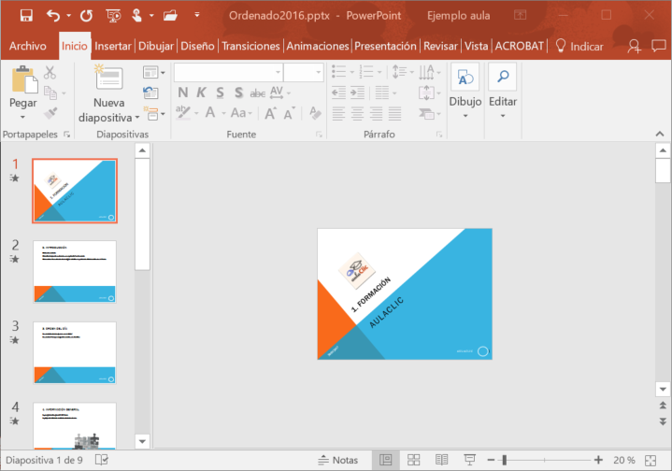Screen dimensions: 672x471
Task: Select the Inicio ribbon tab
Action: [x=75, y=46]
